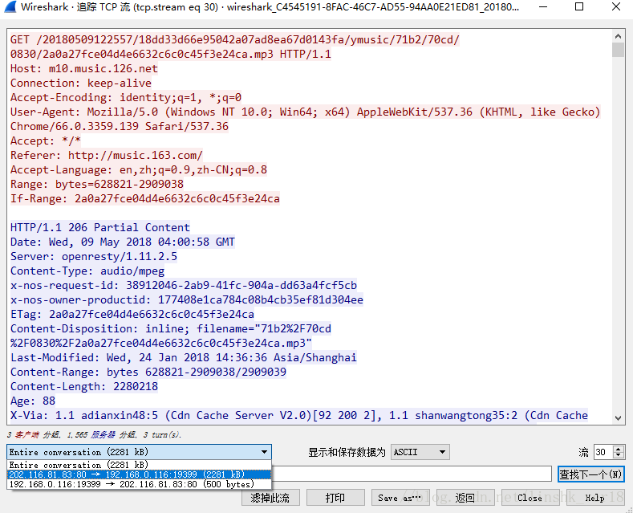Viewport: 633px width, 513px height.
Task: Click the x-nos-request-id header line
Action: [184, 286]
